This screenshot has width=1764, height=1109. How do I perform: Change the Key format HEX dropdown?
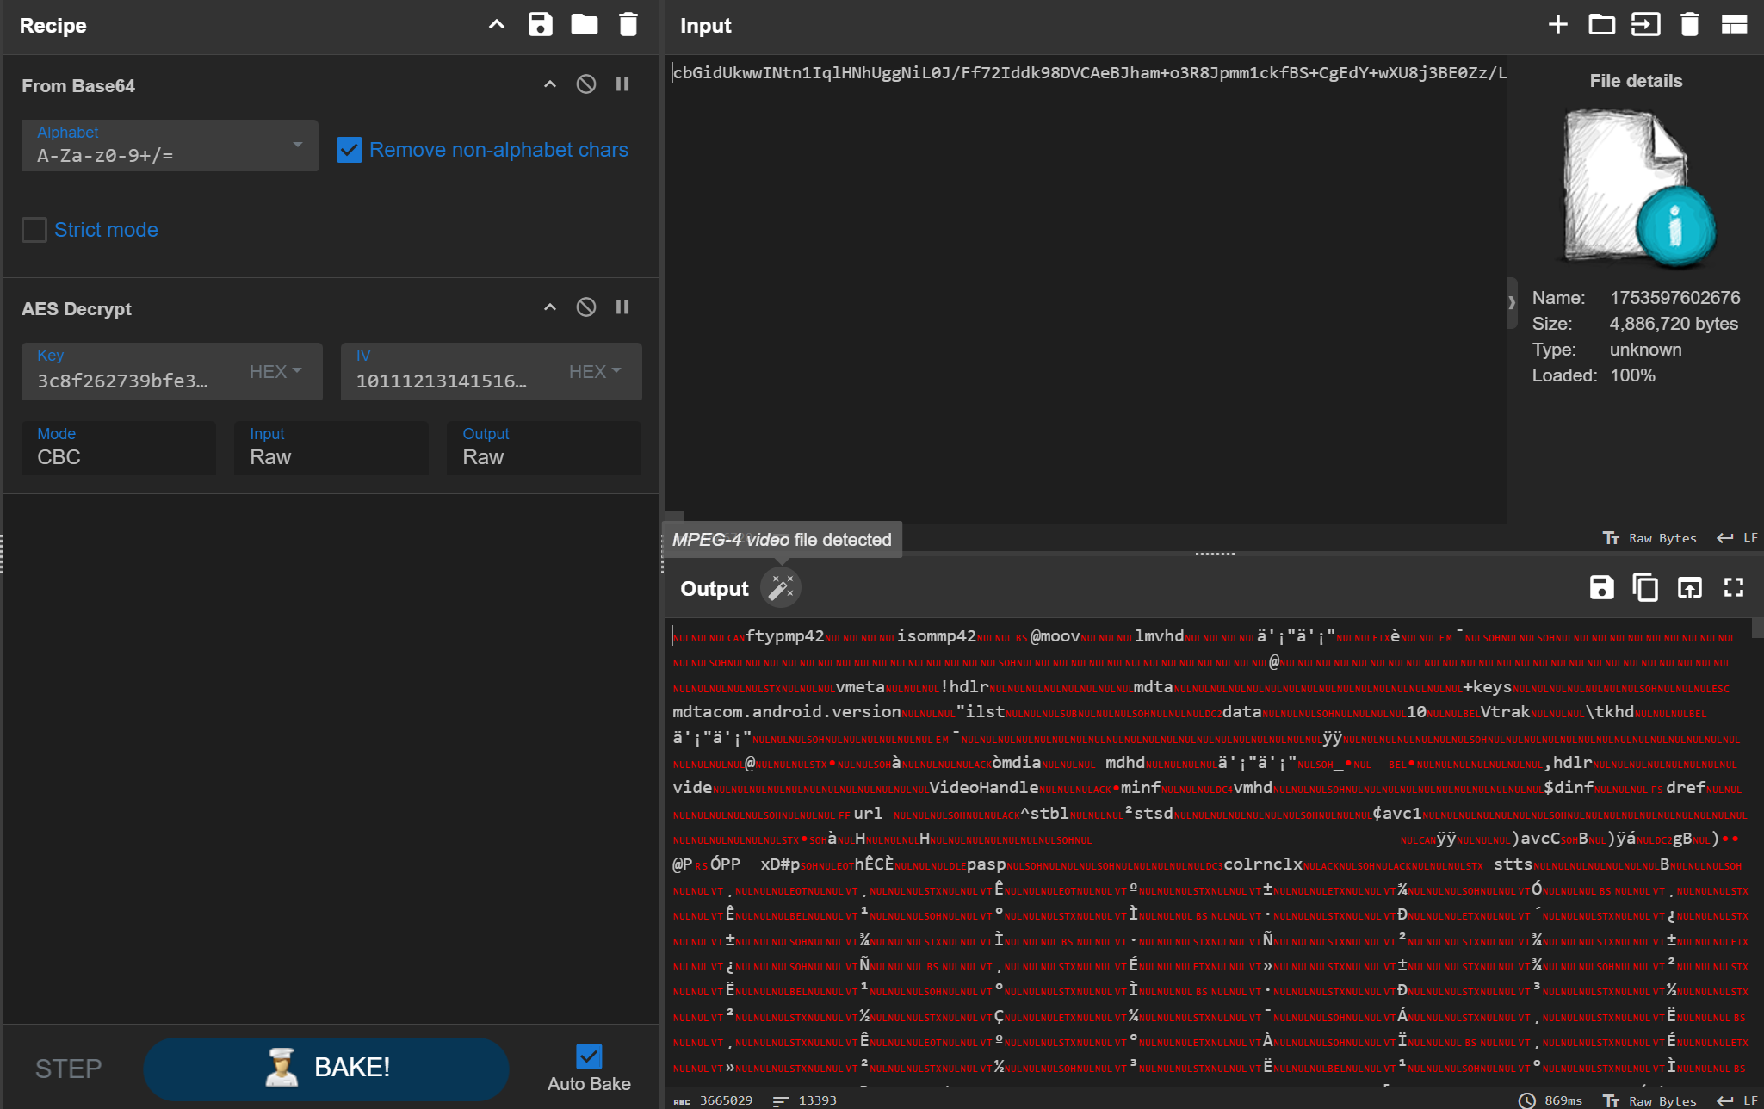pyautogui.click(x=275, y=371)
